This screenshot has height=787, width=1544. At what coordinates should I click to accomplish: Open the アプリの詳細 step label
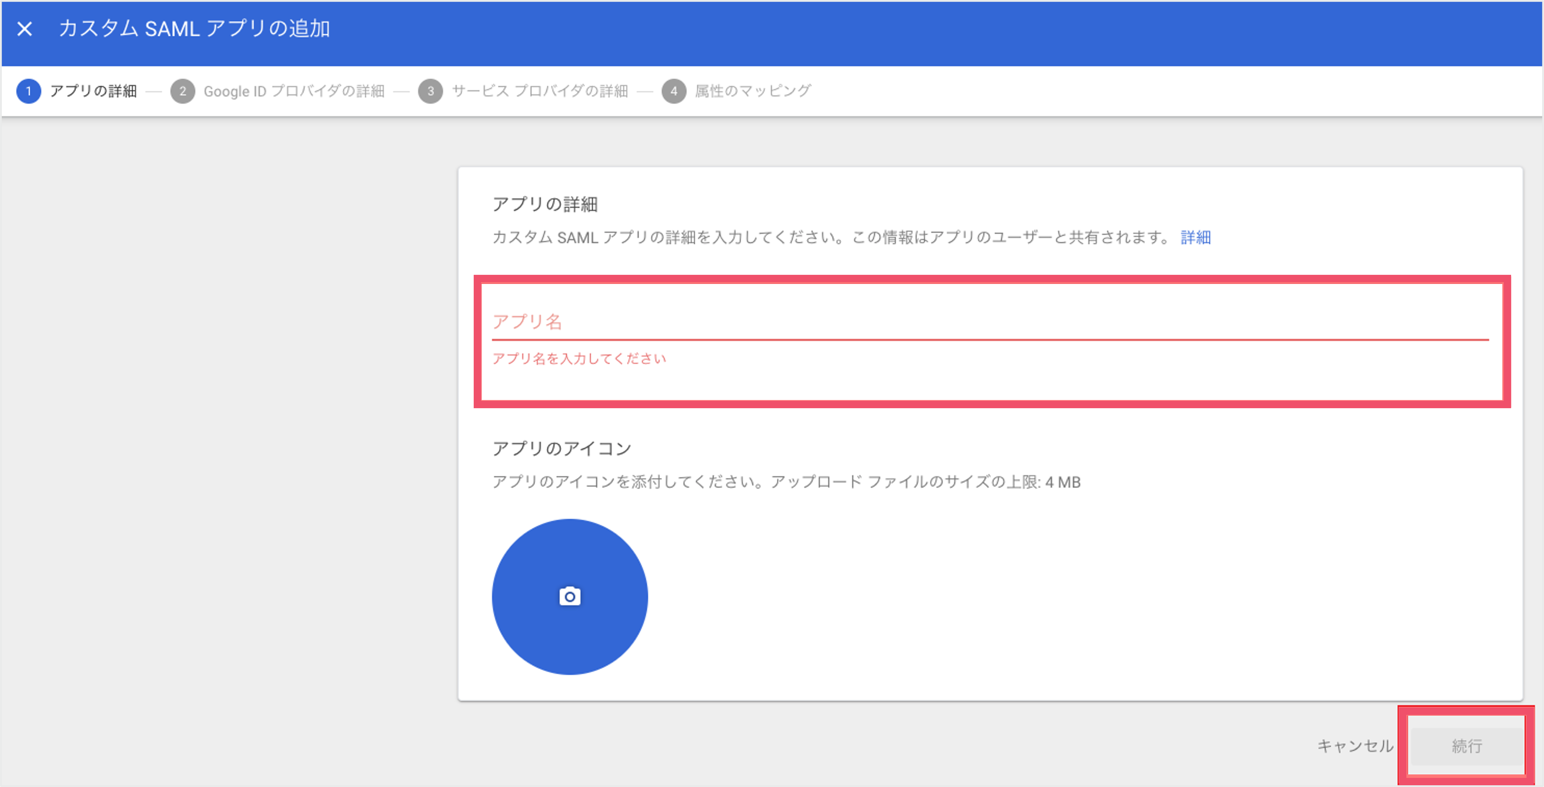point(93,91)
